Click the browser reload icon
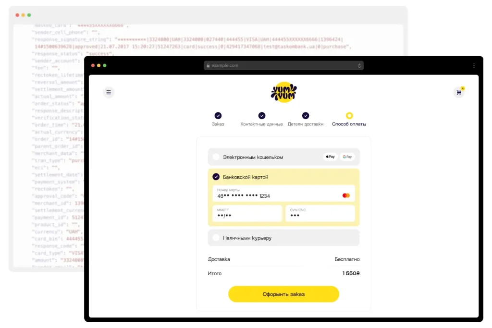 (x=359, y=65)
